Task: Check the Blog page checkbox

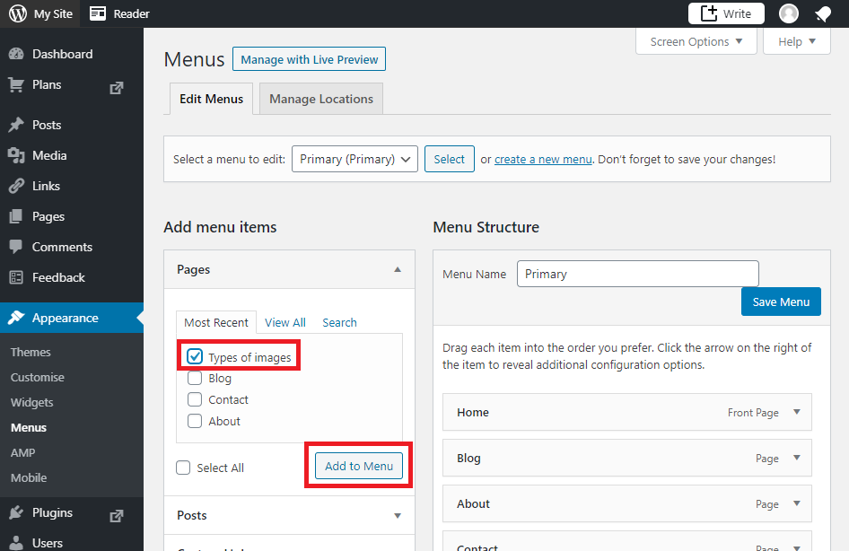Action: click(x=195, y=378)
